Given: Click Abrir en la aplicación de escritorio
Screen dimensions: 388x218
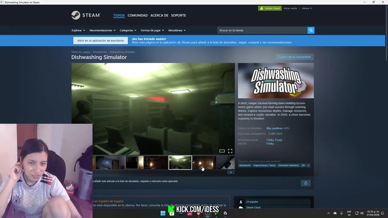Looking at the screenshot, I should 100,41.
